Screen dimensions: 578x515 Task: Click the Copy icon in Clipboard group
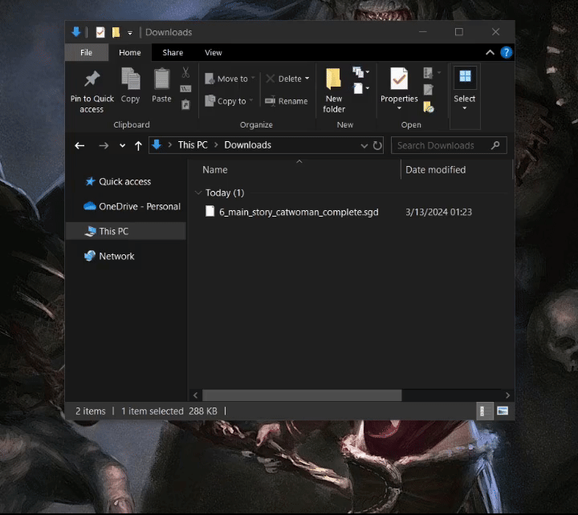pyautogui.click(x=130, y=79)
